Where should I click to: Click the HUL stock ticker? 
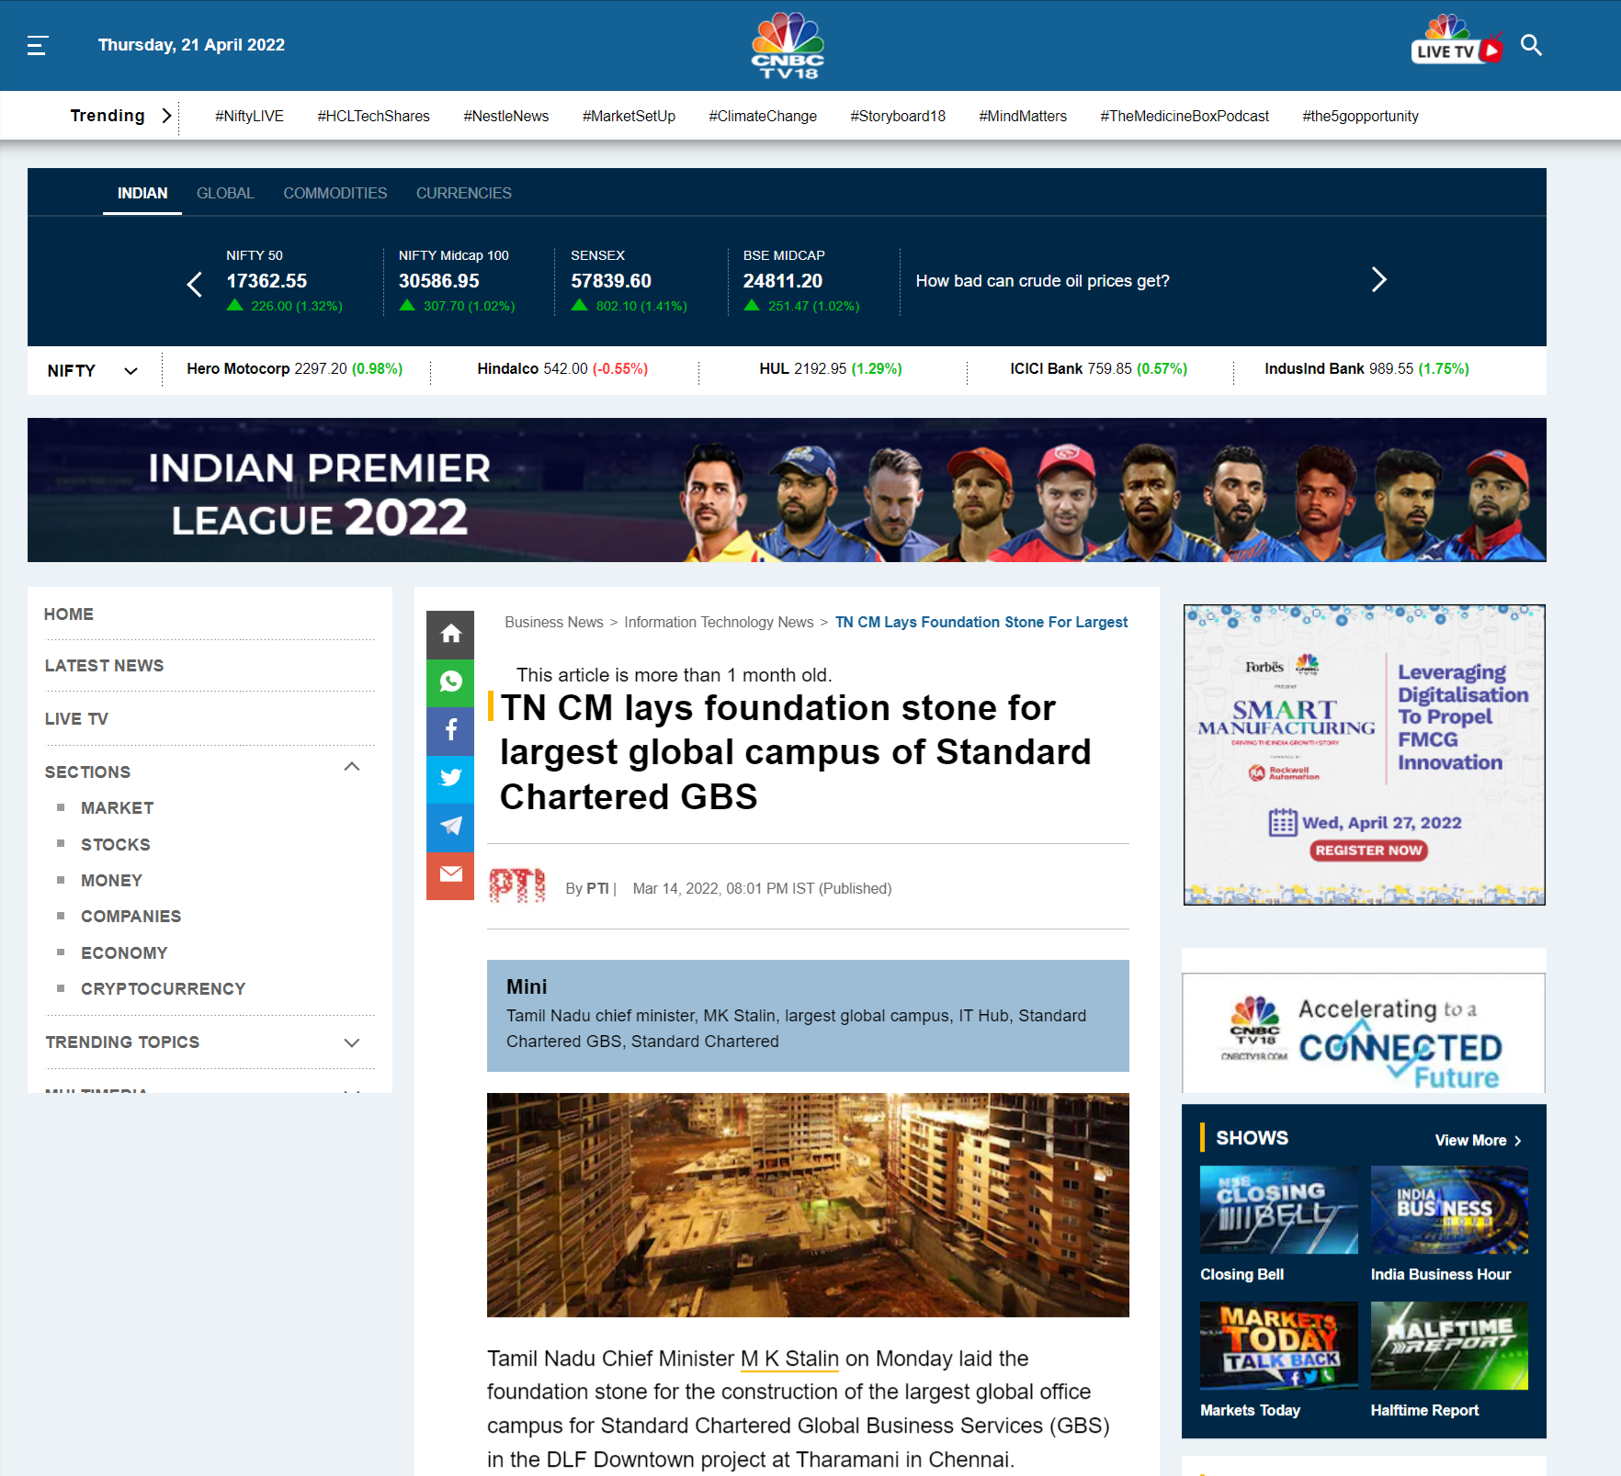click(x=830, y=369)
